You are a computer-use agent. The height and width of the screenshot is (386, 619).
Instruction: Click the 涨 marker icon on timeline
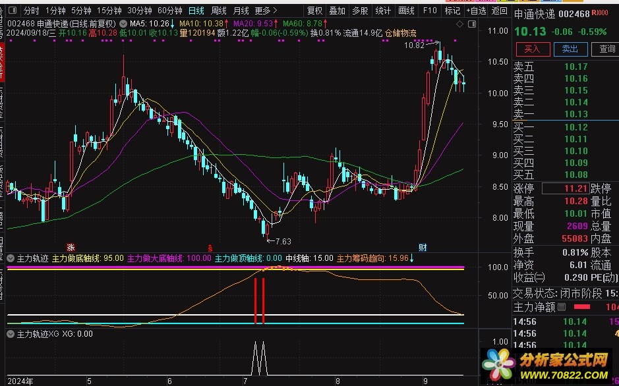[x=71, y=248]
